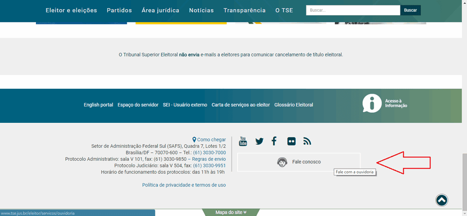This screenshot has width=467, height=216.
Task: Click the map pin beside Como chegar
Action: pos(194,140)
